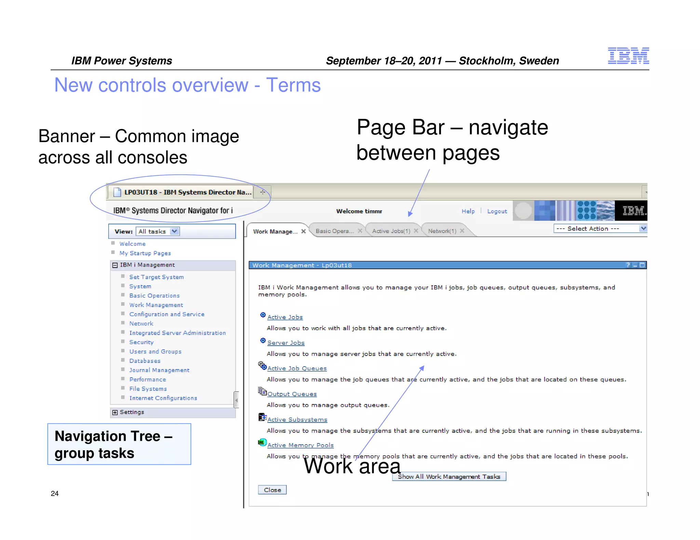This screenshot has height=540, width=700.
Task: Open a new browser tab with plus icon
Action: [x=262, y=192]
